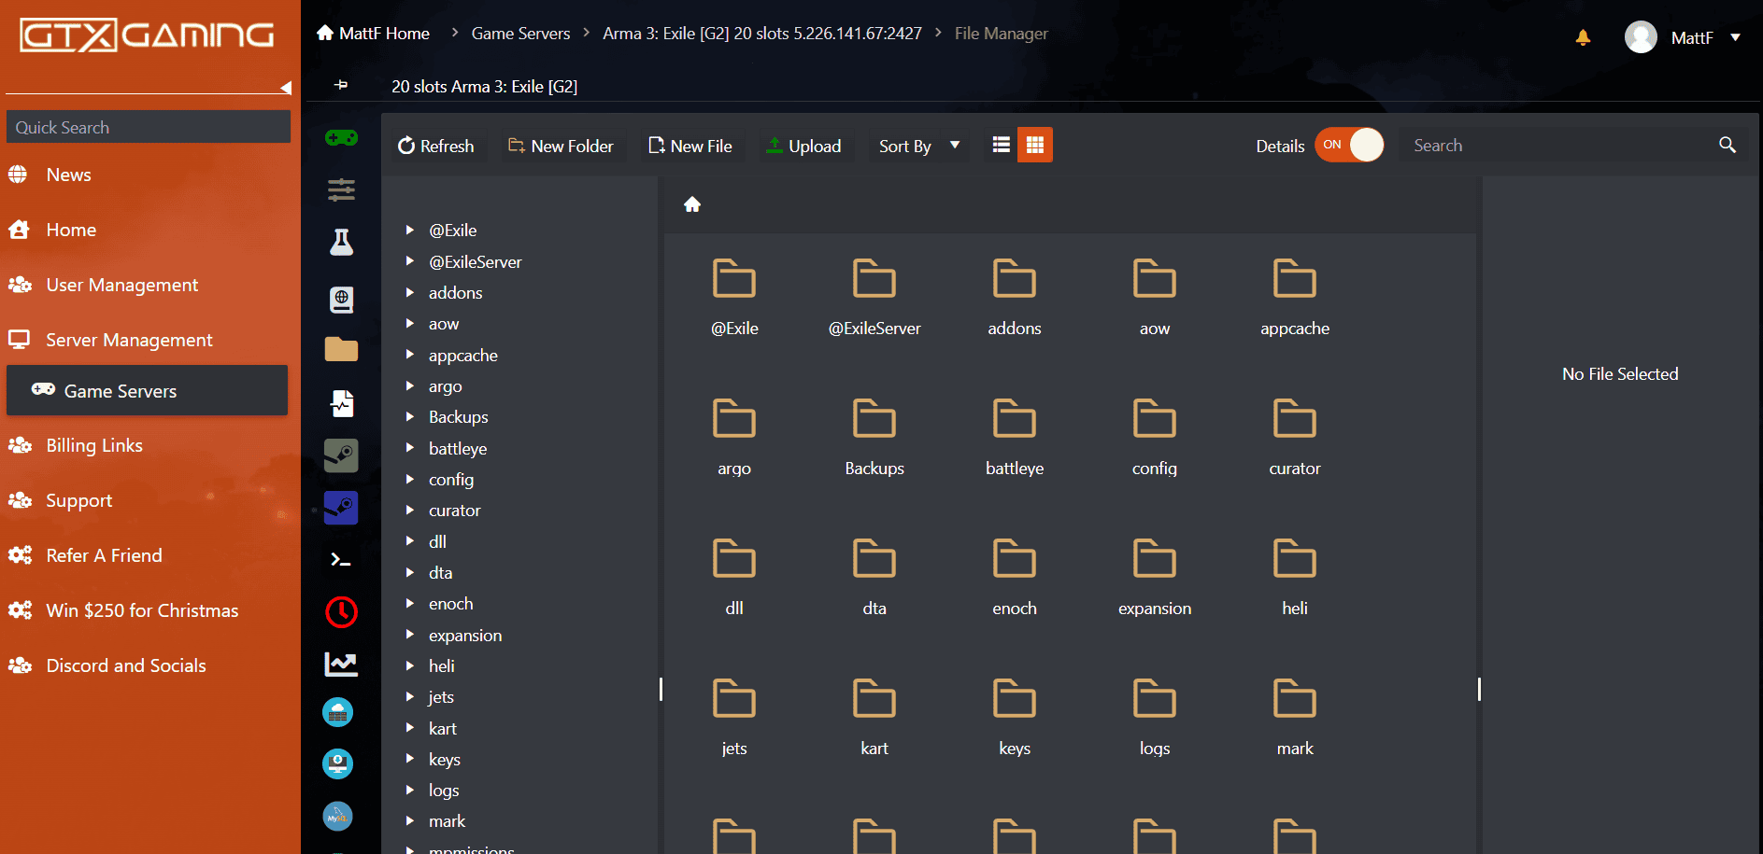The image size is (1763, 854).
Task: Select Support from the sidebar menu
Action: tap(79, 500)
